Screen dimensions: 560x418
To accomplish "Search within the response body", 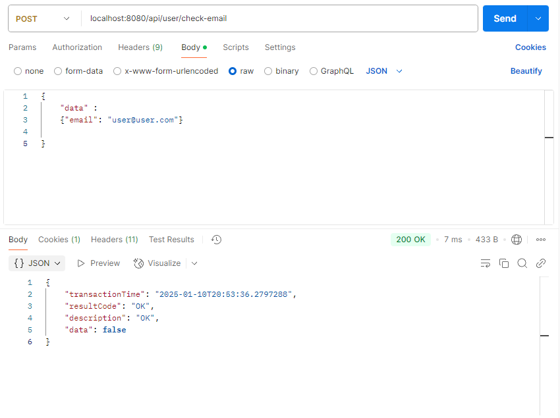I will point(522,263).
